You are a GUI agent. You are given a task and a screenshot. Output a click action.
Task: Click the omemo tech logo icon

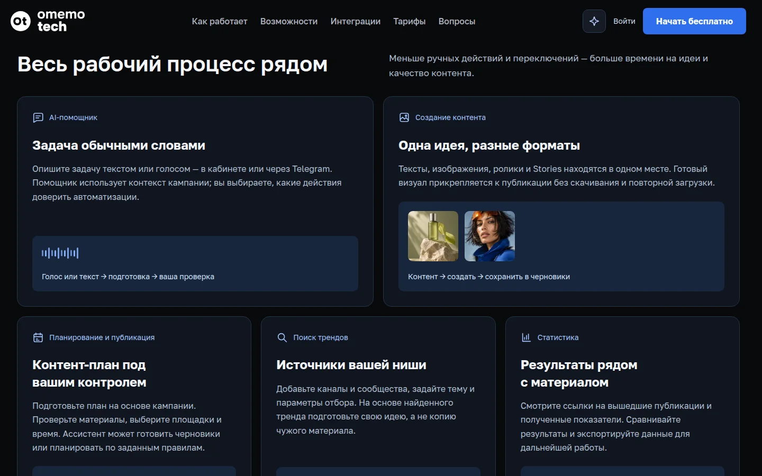click(21, 21)
